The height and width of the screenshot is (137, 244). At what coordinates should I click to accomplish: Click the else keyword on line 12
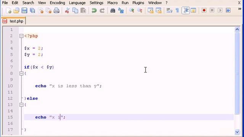point(32,99)
